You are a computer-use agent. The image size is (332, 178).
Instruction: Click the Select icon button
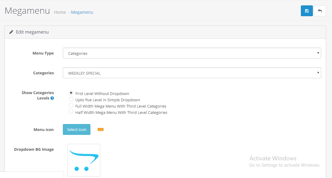77,129
